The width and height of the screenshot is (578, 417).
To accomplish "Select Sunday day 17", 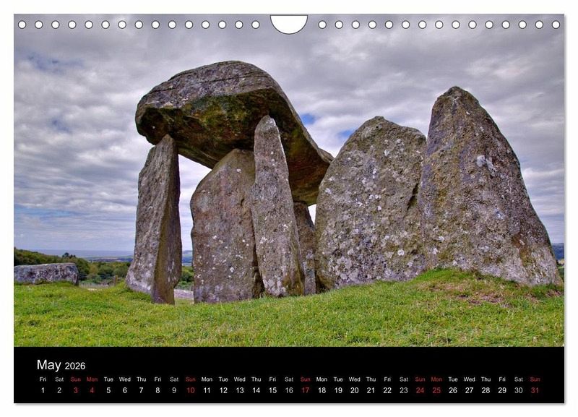I will coord(305,390).
